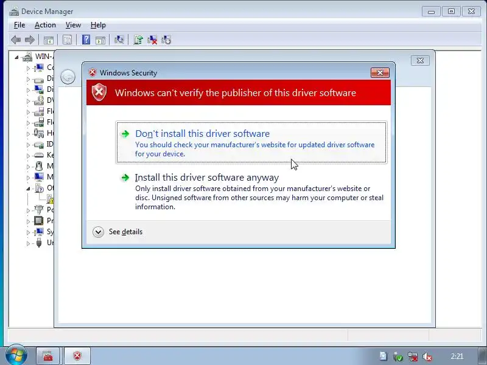
Task: Click the Back arrow in Device Manager toolbar
Action: 16,40
